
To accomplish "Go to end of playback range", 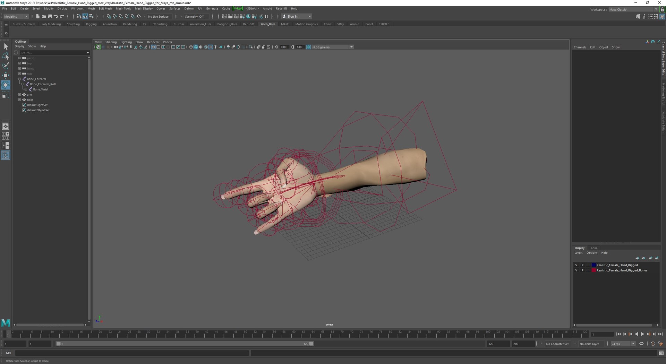I will (660, 334).
